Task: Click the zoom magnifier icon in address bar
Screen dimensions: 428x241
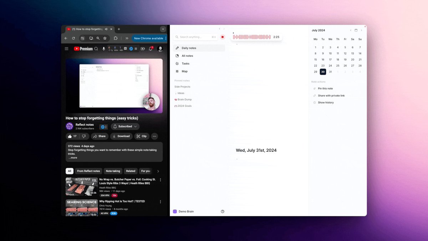Action: (x=98, y=38)
